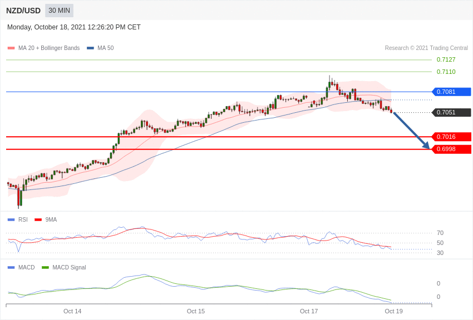Screen dimensions: 473x320
Task: Click the MA 50 legend swatch
Action: 90,48
